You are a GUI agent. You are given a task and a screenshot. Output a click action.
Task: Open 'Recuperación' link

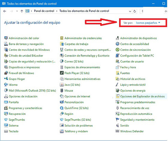click(17, 114)
